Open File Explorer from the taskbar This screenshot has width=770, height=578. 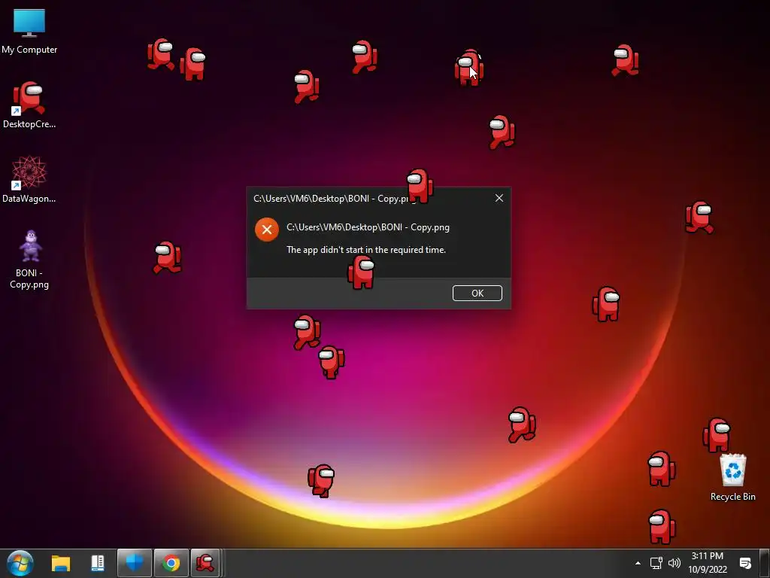[61, 563]
